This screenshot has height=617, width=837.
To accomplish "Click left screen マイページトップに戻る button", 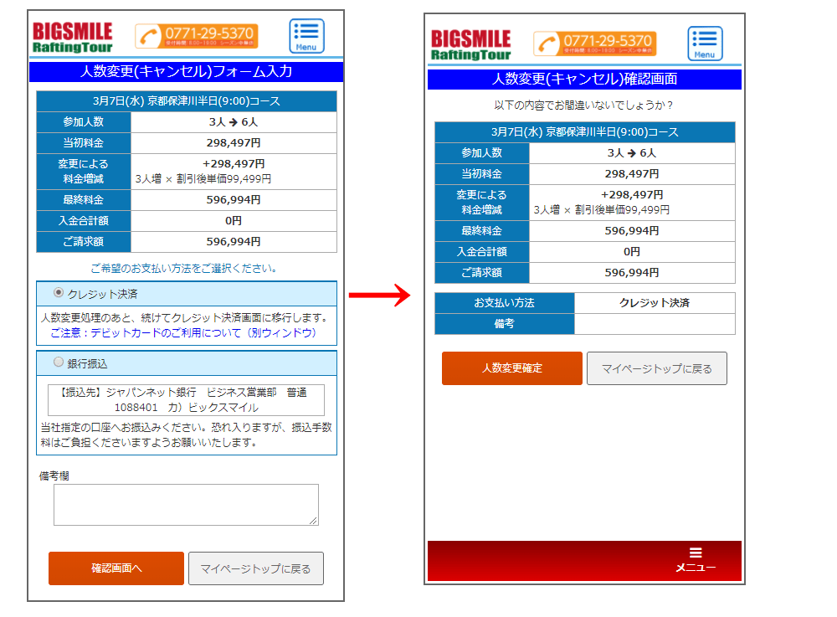I will (255, 568).
